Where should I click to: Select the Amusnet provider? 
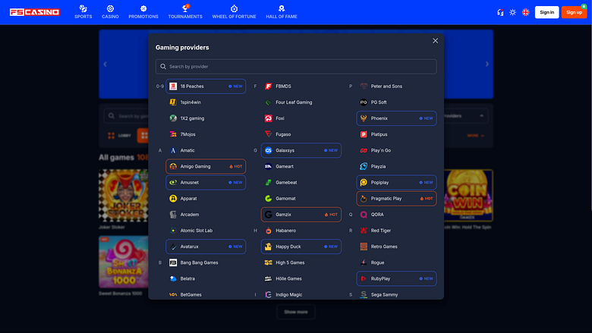pos(206,183)
